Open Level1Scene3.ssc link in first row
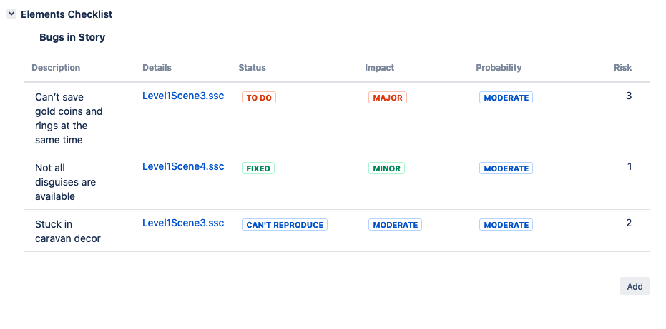 coord(183,96)
